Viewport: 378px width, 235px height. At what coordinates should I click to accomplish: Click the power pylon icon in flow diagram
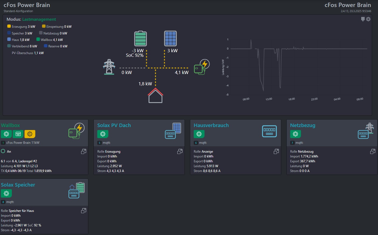click(109, 67)
